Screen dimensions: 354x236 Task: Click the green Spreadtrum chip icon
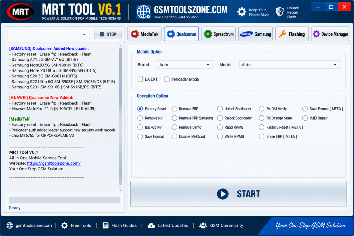[x=208, y=34]
